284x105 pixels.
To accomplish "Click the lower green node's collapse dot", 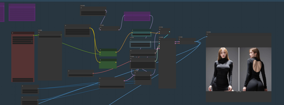I will [x=100, y=60].
